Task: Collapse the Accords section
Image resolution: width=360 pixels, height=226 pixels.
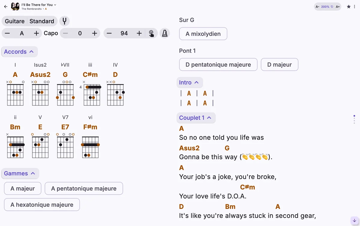Action: [x=19, y=52]
